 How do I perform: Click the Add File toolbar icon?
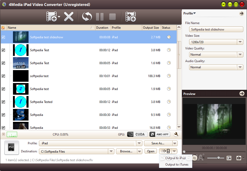[x=52, y=17]
